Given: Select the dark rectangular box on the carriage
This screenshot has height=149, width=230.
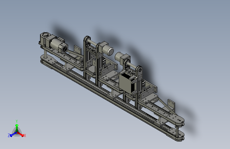Looking at the screenshot, I should pyautogui.click(x=126, y=83).
